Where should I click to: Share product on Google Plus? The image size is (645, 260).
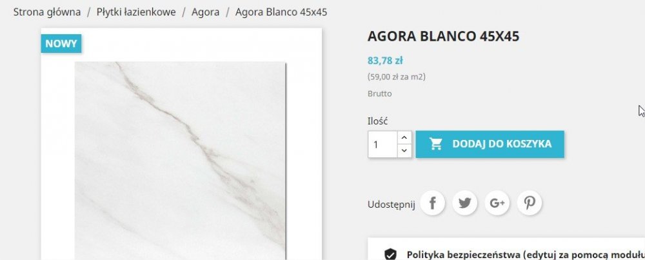[x=497, y=203]
